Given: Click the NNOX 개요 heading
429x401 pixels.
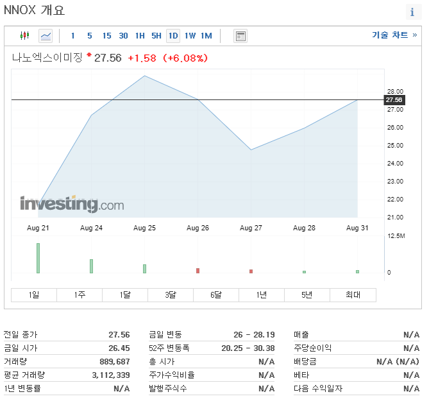Looking at the screenshot, I should point(34,10).
